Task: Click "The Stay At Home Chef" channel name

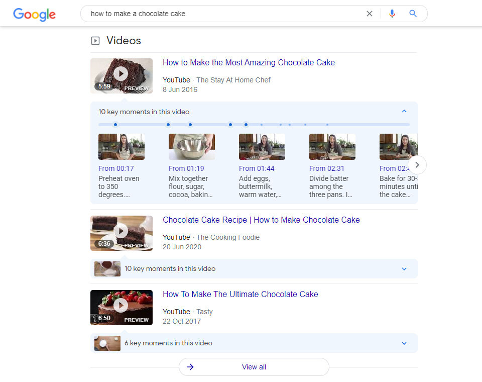Action: [233, 80]
